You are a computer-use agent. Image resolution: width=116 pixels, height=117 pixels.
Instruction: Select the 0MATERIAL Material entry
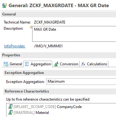(28, 112)
